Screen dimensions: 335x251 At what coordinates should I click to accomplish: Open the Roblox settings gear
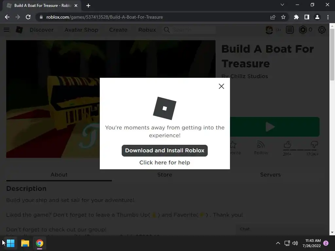pyautogui.click(x=322, y=30)
